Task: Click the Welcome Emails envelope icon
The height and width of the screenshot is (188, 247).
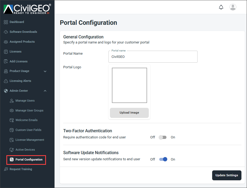Action: [x=12, y=120]
